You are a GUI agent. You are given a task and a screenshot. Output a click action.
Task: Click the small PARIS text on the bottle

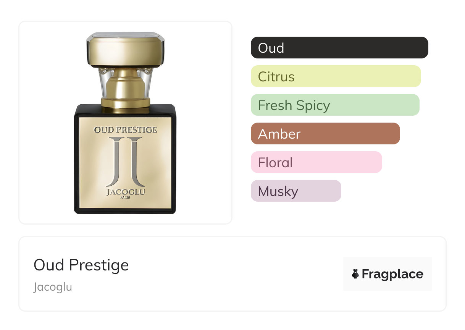click(x=125, y=198)
